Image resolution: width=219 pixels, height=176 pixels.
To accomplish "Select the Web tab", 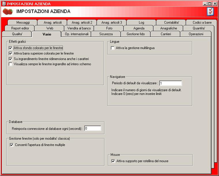I will pos(49,28).
